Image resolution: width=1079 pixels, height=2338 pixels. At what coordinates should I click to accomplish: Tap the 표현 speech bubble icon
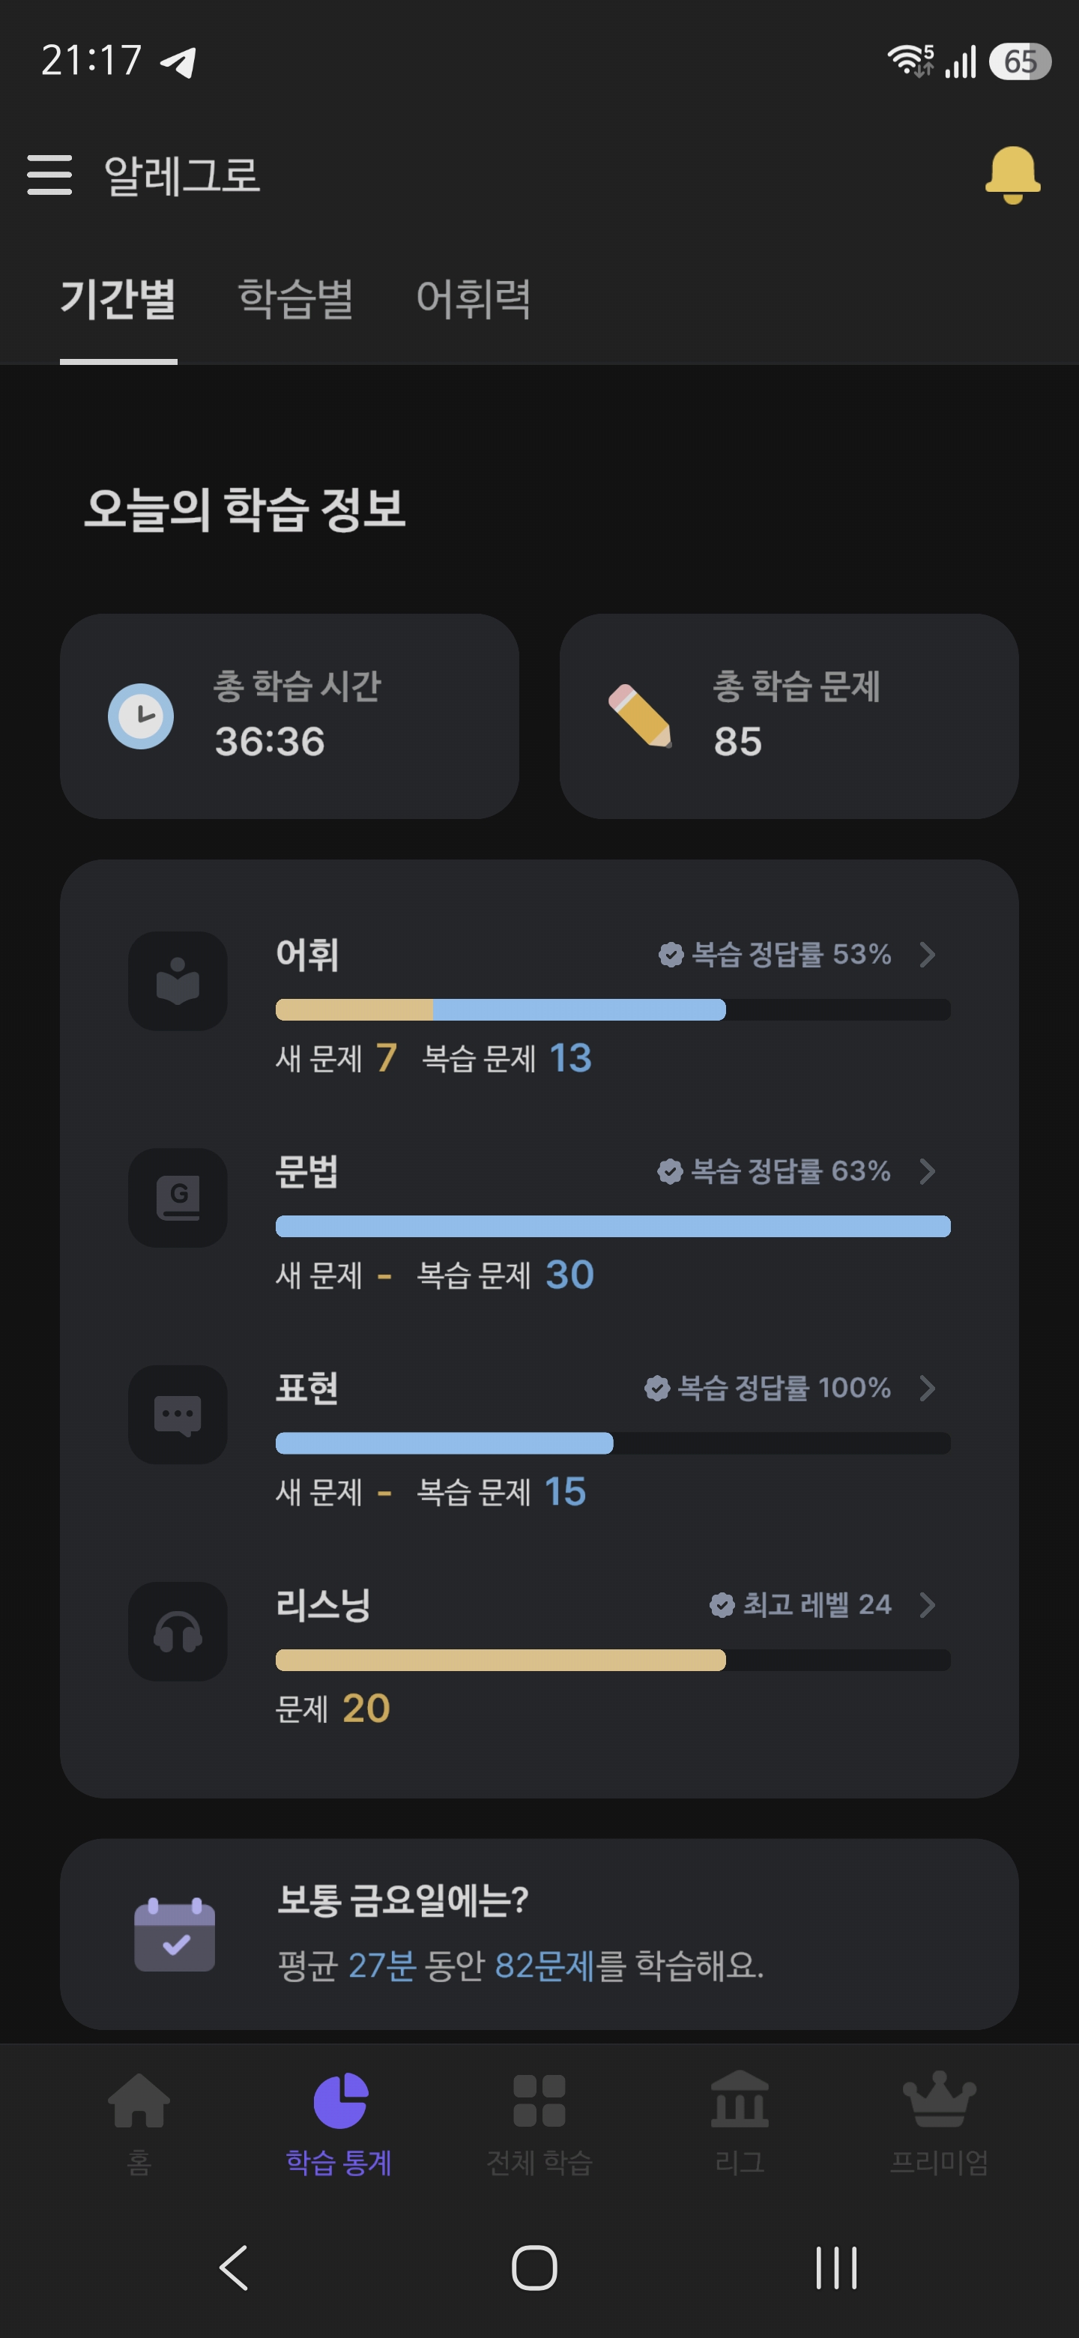[178, 1415]
